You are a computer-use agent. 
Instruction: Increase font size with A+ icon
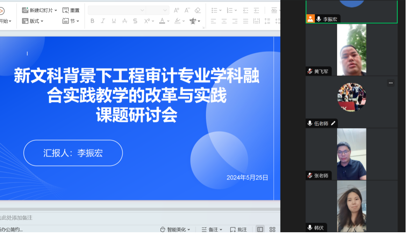click(177, 10)
